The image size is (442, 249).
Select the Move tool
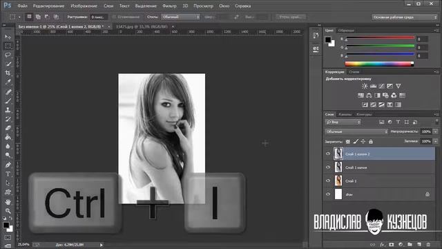point(8,37)
